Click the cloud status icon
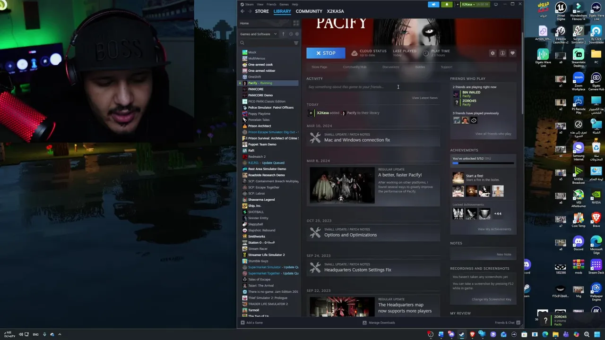 tap(354, 53)
